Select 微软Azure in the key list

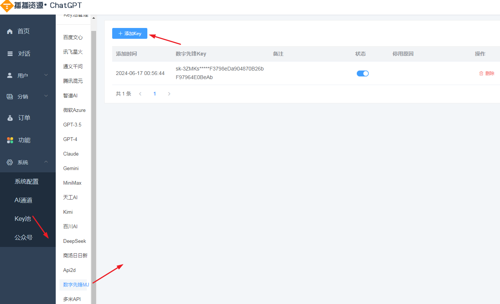click(74, 110)
